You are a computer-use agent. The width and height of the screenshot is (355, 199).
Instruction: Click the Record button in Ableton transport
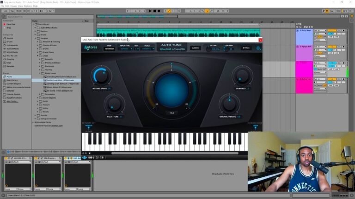point(159,11)
